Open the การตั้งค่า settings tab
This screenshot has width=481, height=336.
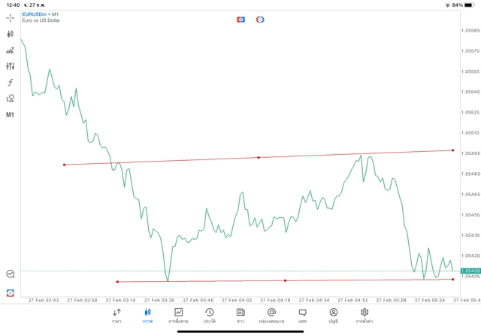coord(365,315)
